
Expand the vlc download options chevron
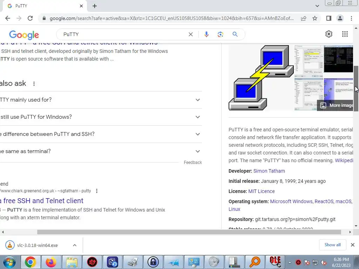pyautogui.click(x=75, y=245)
